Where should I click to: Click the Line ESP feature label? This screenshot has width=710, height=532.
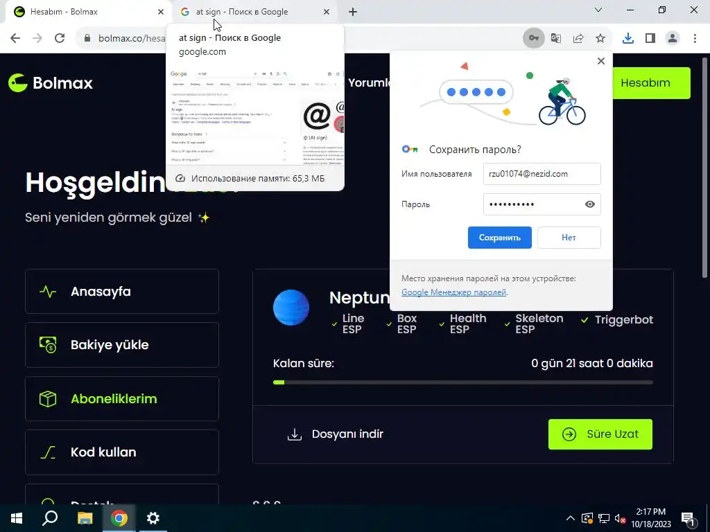pyautogui.click(x=353, y=324)
